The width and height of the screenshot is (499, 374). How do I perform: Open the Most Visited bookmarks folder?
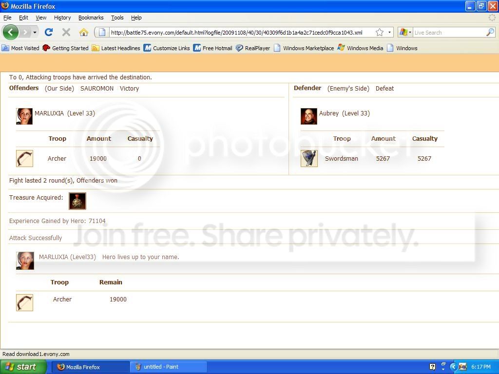pyautogui.click(x=20, y=48)
